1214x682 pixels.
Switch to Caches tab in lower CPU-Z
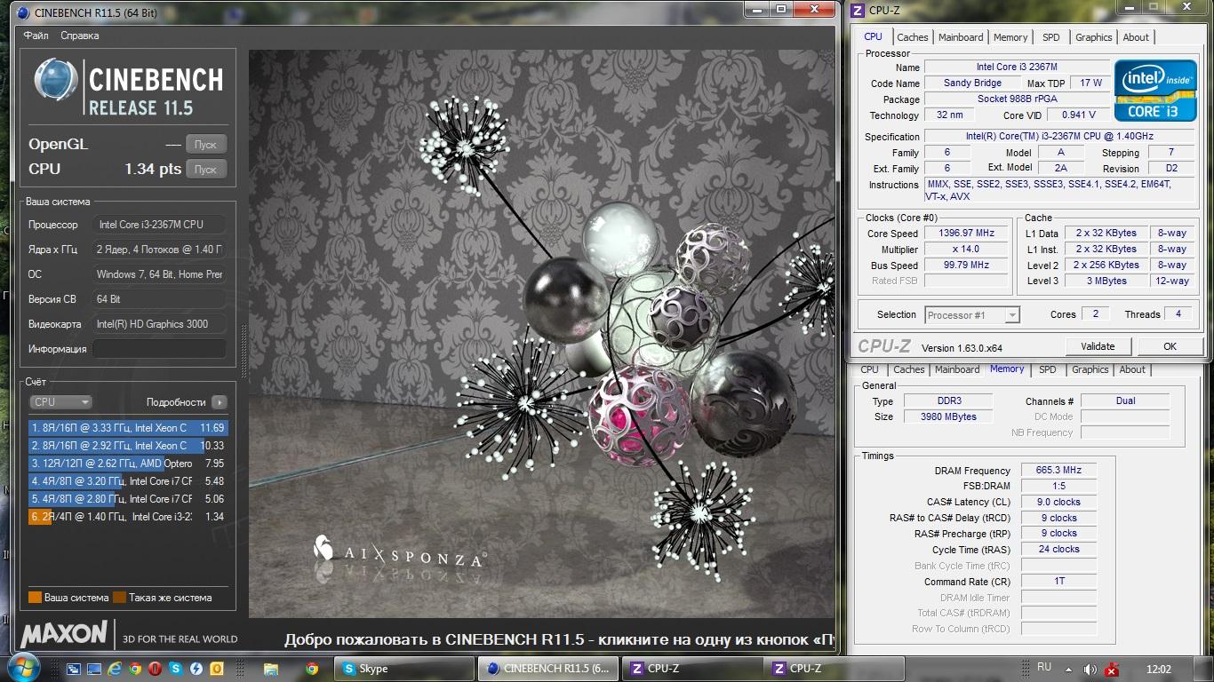(908, 369)
